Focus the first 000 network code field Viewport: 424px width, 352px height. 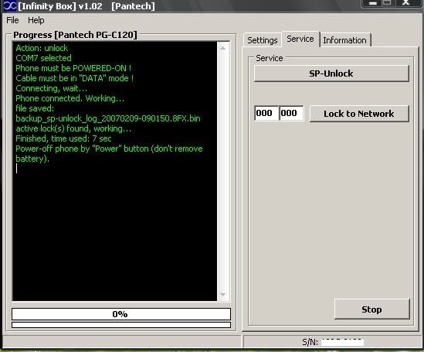coord(266,113)
